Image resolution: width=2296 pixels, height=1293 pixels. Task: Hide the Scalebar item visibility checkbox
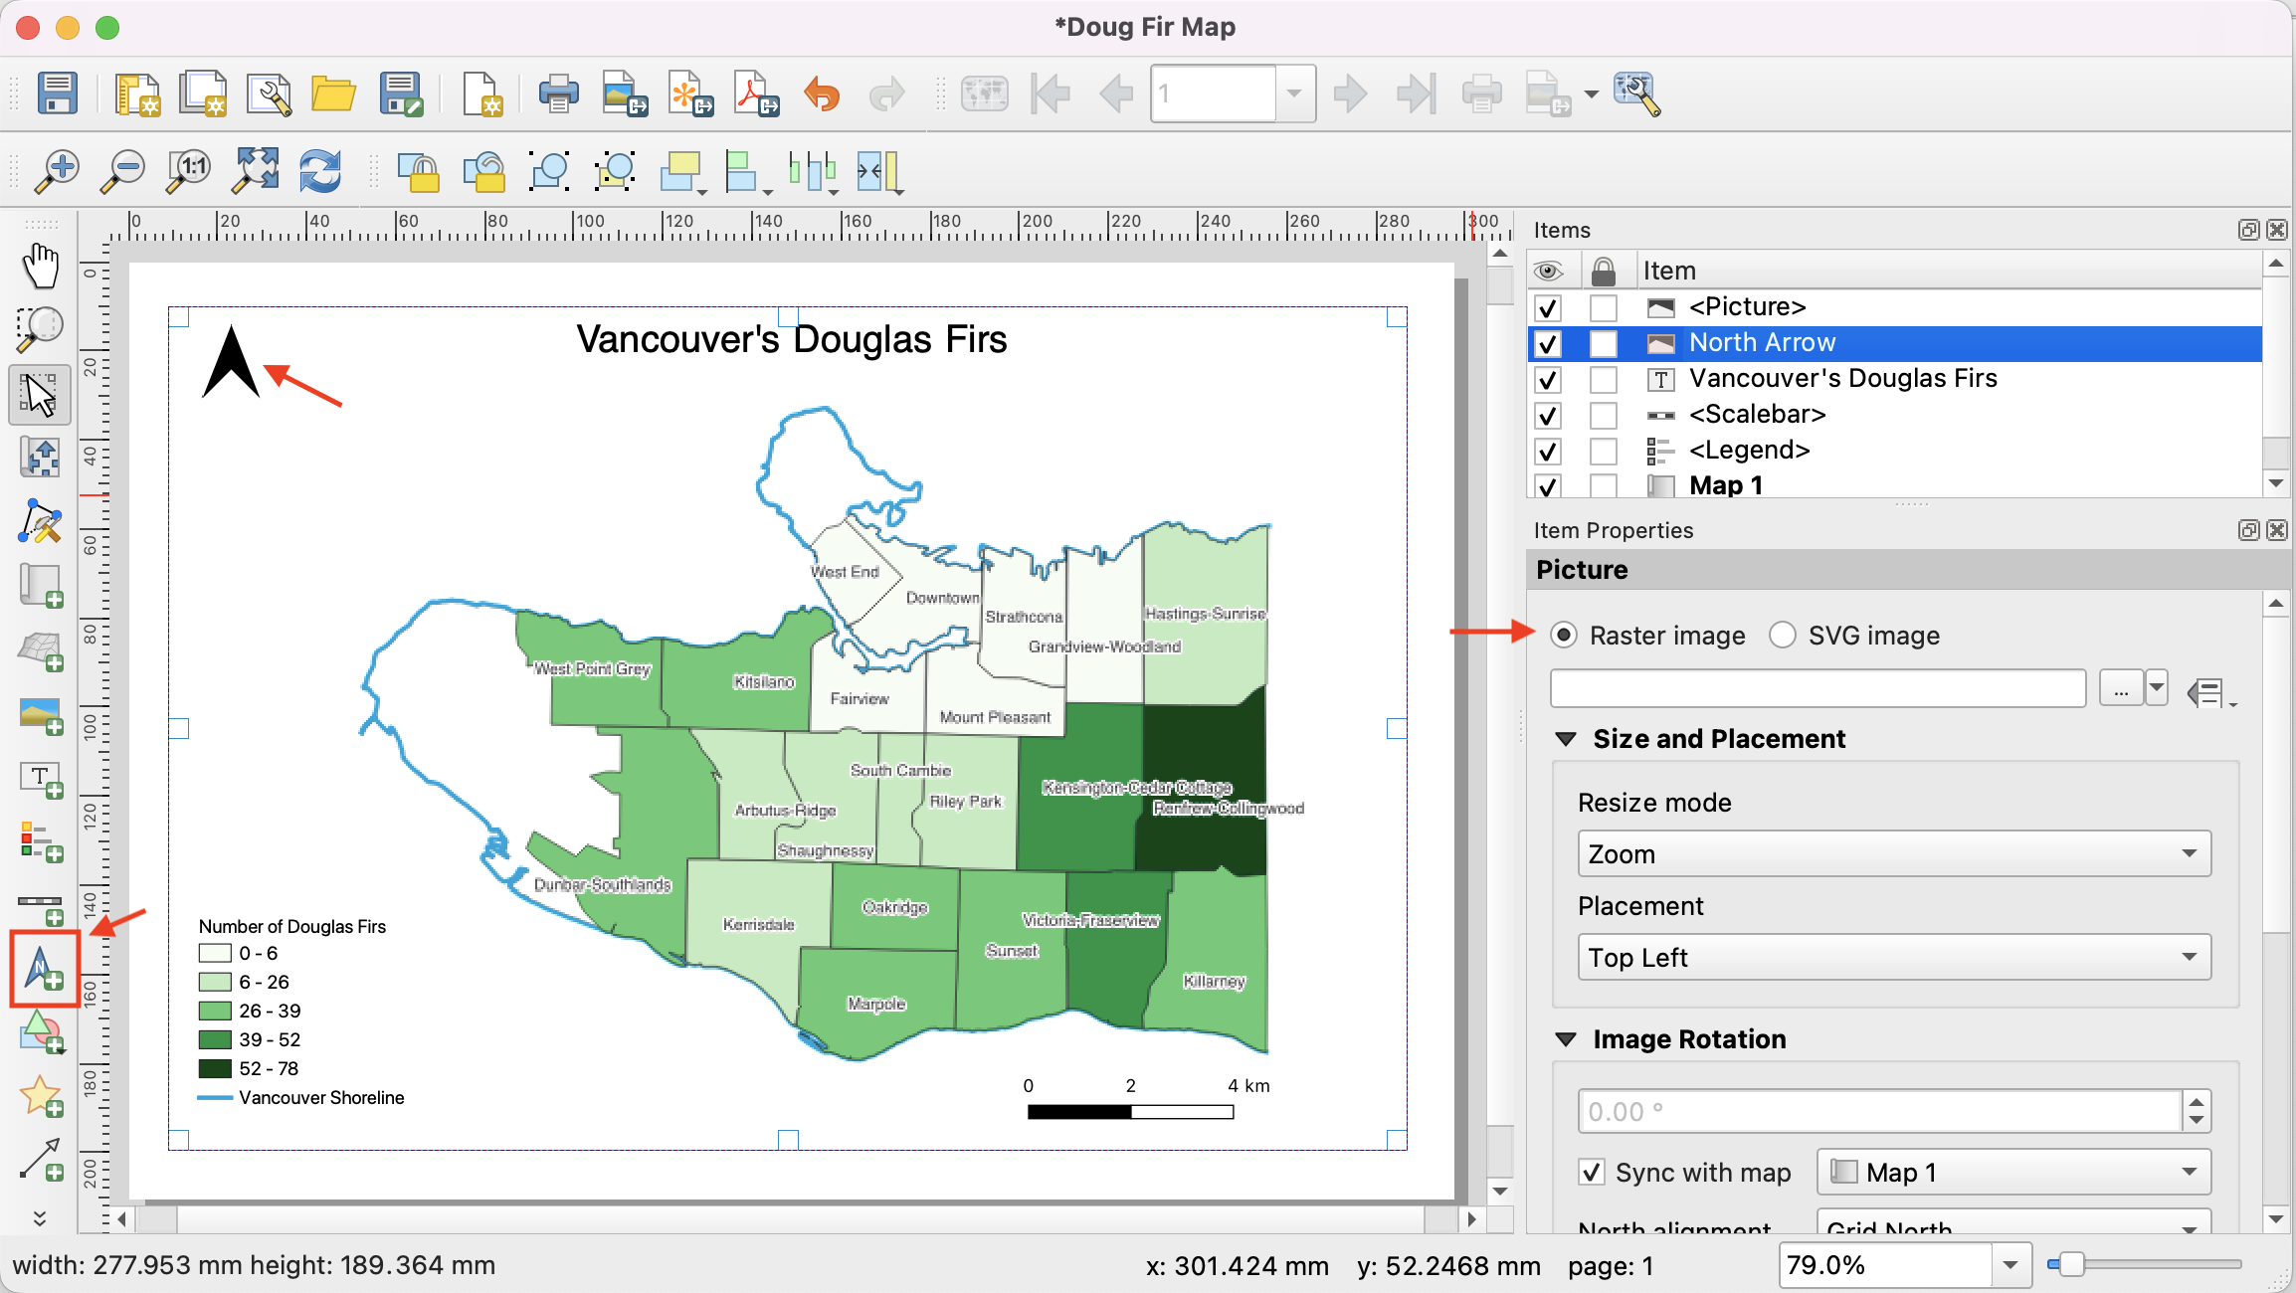[1548, 415]
